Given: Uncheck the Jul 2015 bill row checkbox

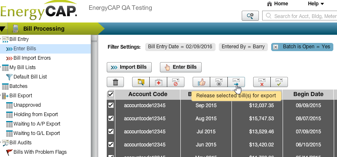Looking at the screenshot, I should (111, 131).
